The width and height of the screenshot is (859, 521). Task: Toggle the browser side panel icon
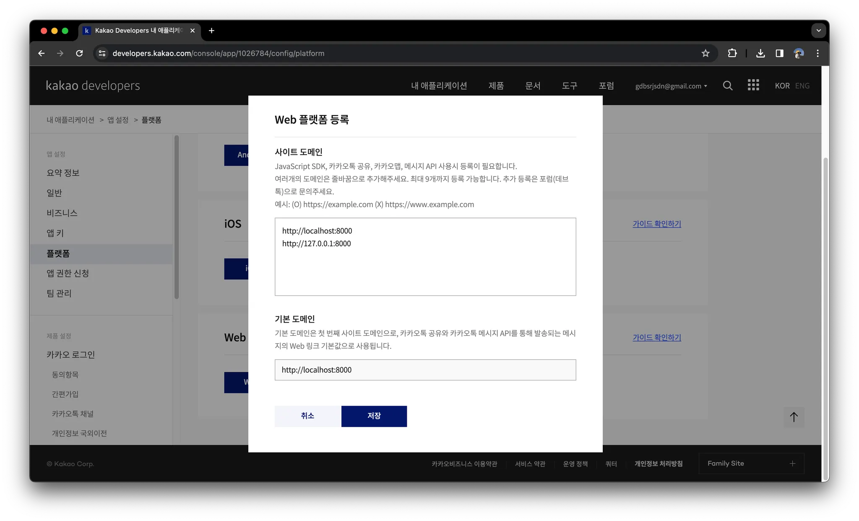point(779,53)
